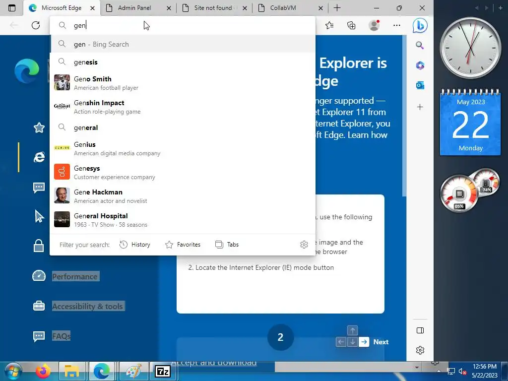Screen dimensions: 508x381
Task: Open the Microsoft 365 sidebar icon
Action: [420, 65]
